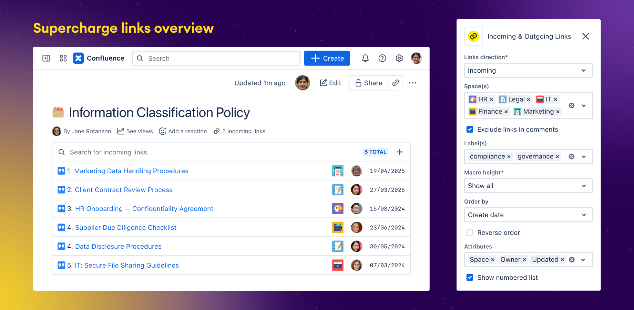The image size is (634, 310).
Task: Click the Create button
Action: [x=327, y=58]
